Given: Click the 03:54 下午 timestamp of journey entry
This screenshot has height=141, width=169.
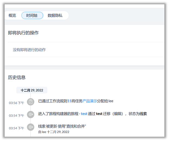Looking at the screenshot, I should (17, 115).
